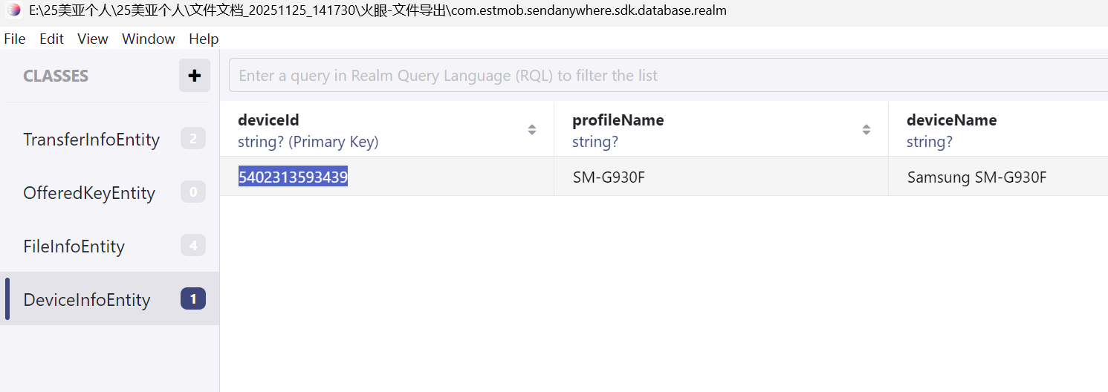This screenshot has height=392, width=1108.
Task: Click the DeviceInfoEntity count badge
Action: tap(193, 299)
